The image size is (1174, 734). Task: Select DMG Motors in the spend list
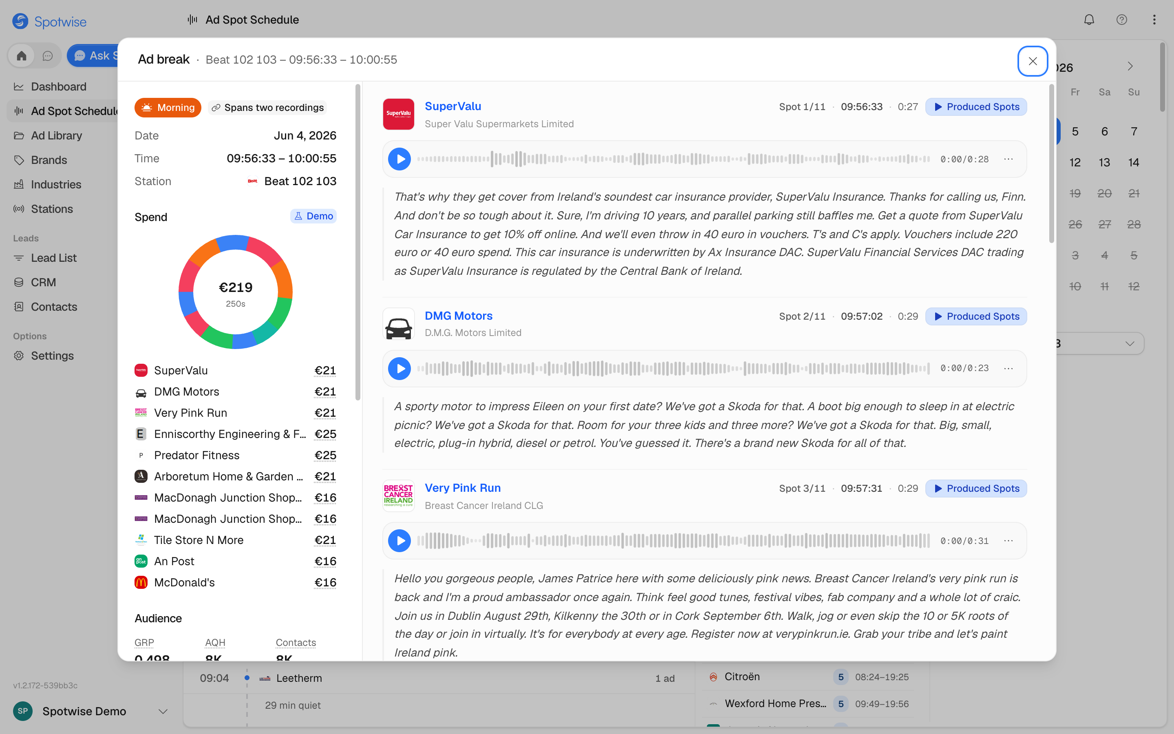click(x=235, y=392)
